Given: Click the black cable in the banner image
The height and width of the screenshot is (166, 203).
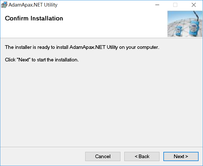Looking at the screenshot, I should point(197,16).
